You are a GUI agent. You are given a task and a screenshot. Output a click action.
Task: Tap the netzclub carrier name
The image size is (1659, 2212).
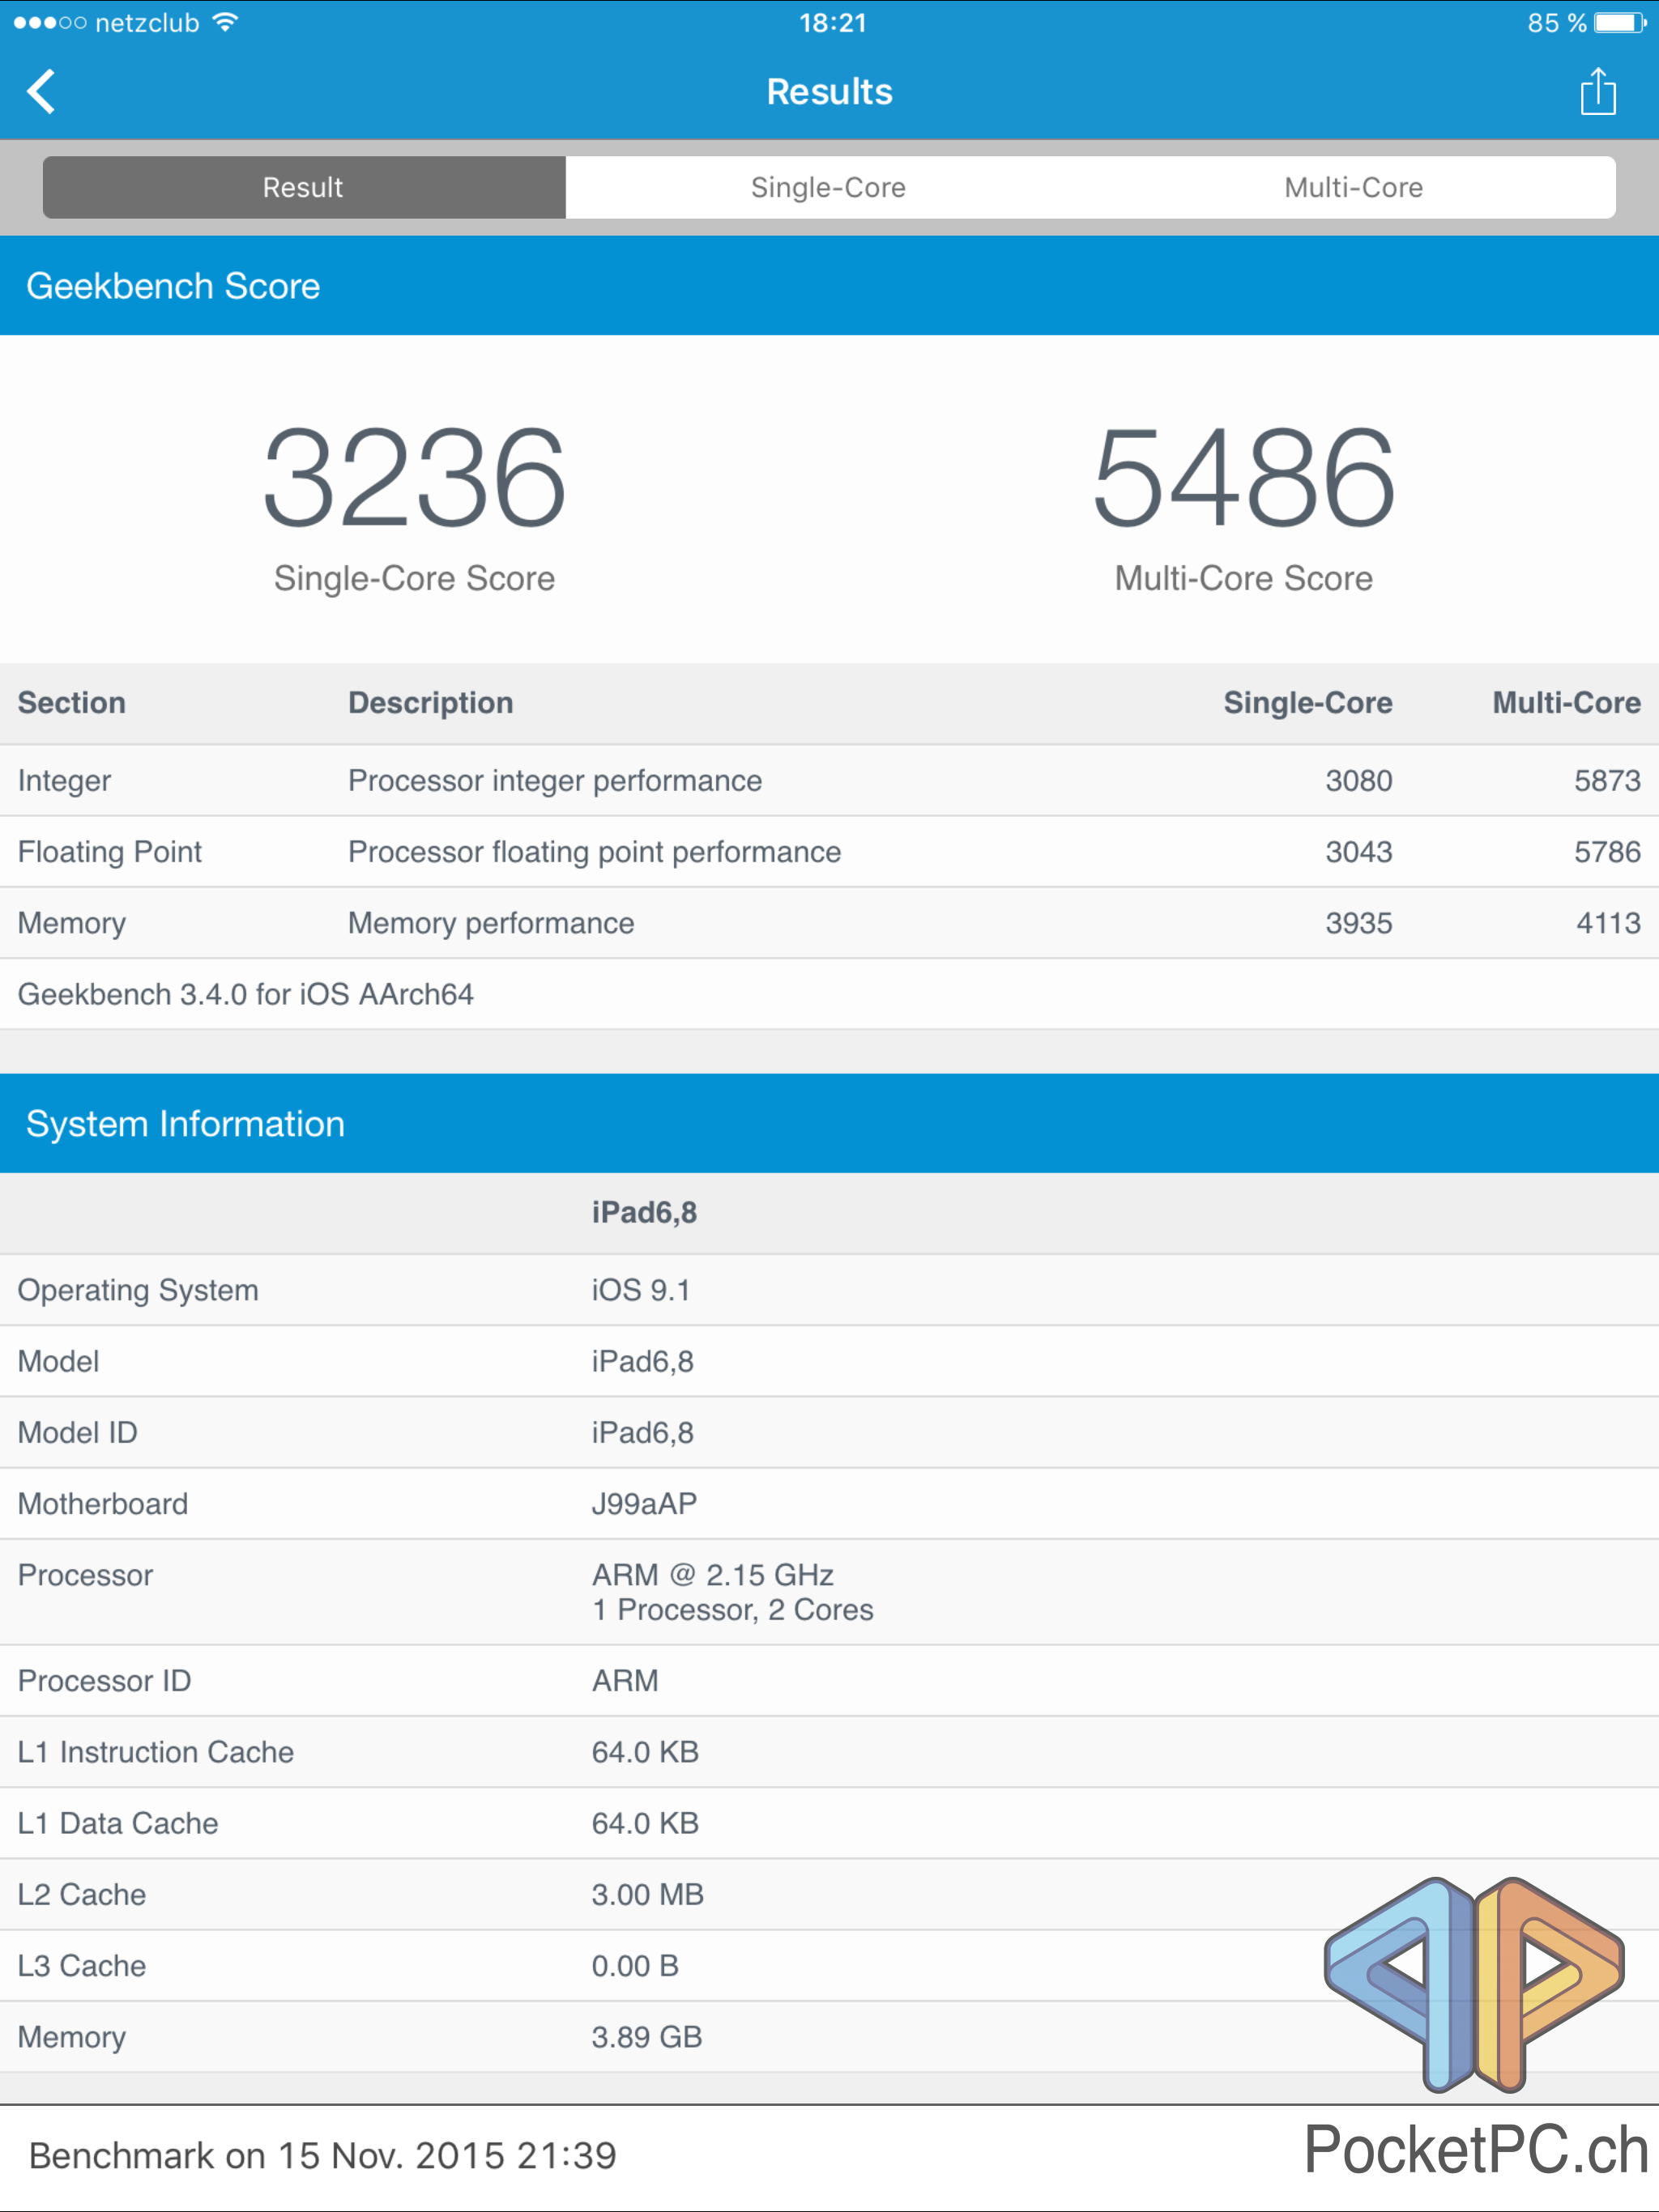(147, 22)
